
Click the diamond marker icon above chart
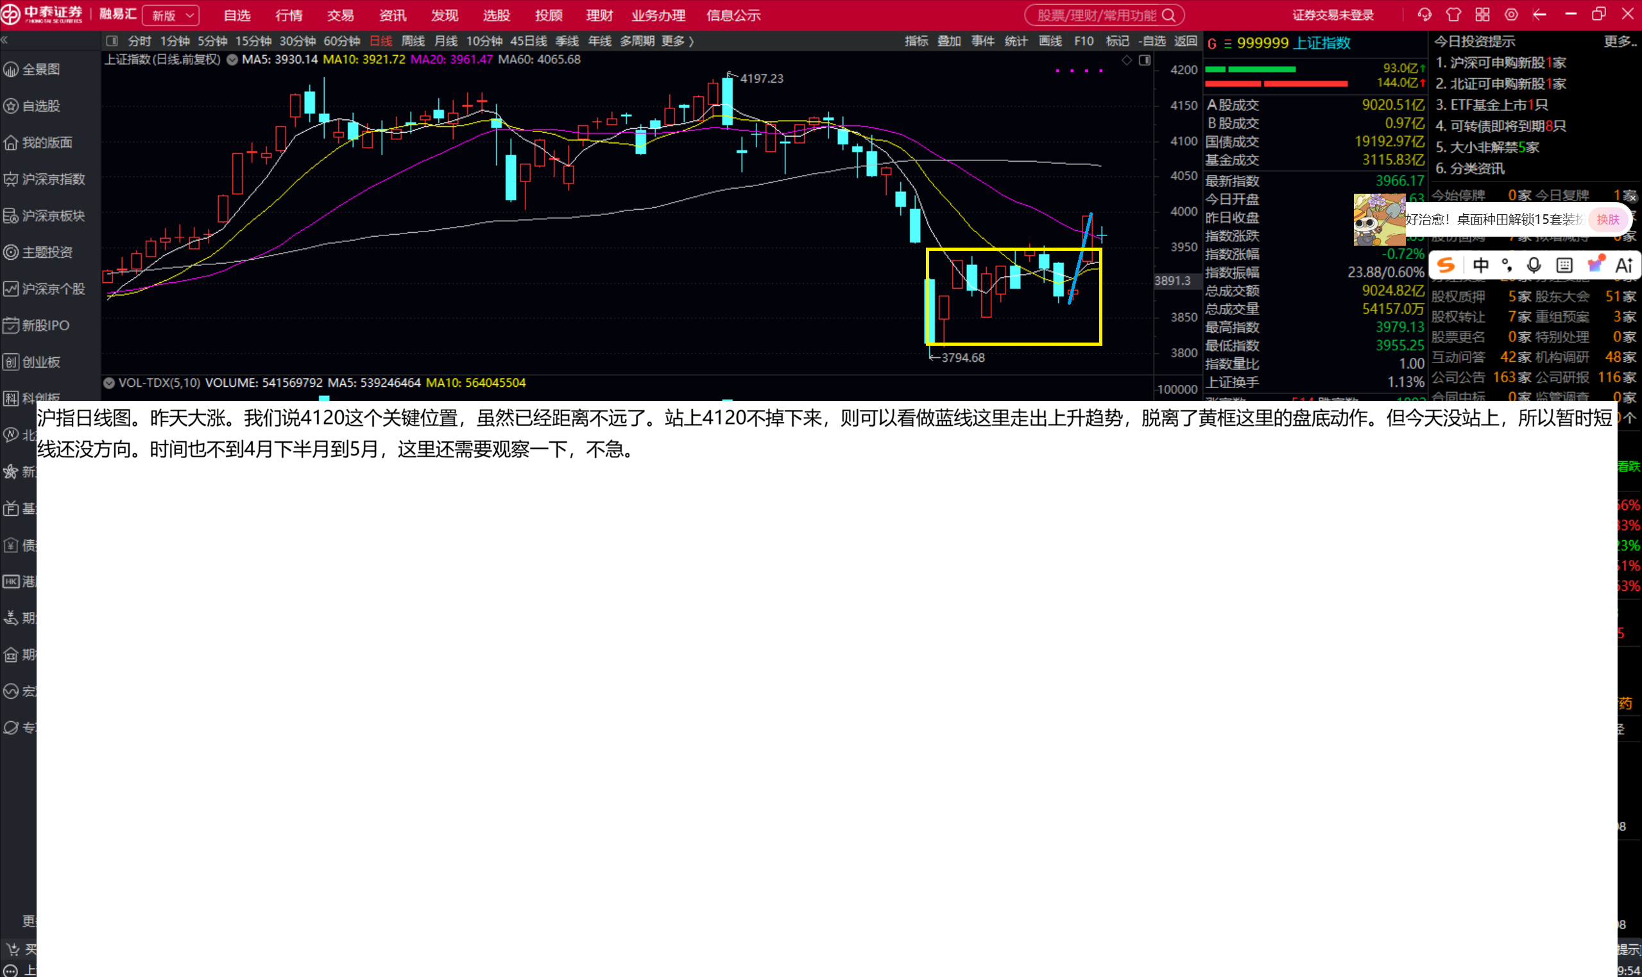1127,60
